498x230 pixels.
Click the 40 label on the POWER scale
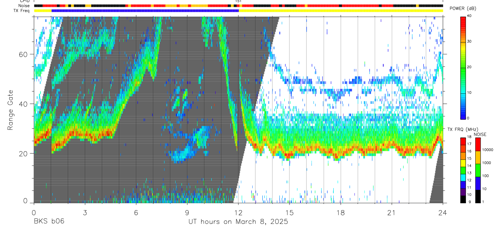click(470, 16)
